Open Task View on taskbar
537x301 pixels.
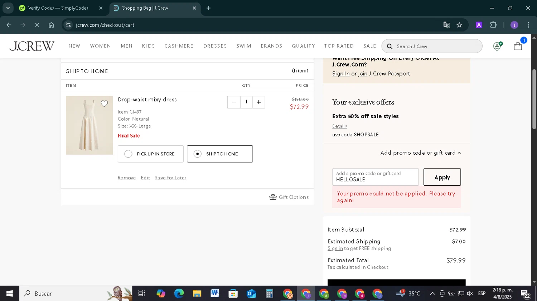[x=142, y=294]
